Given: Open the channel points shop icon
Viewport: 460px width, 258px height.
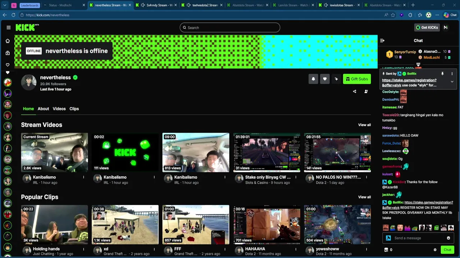Looking at the screenshot, I should pos(386,250).
